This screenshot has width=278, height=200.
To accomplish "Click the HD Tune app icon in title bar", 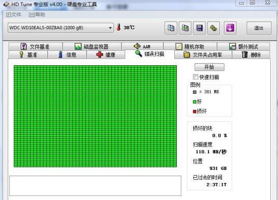I will click(6, 4).
